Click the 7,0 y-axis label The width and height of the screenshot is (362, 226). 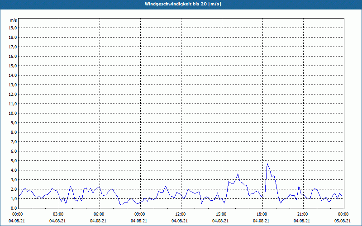pyautogui.click(x=14, y=141)
